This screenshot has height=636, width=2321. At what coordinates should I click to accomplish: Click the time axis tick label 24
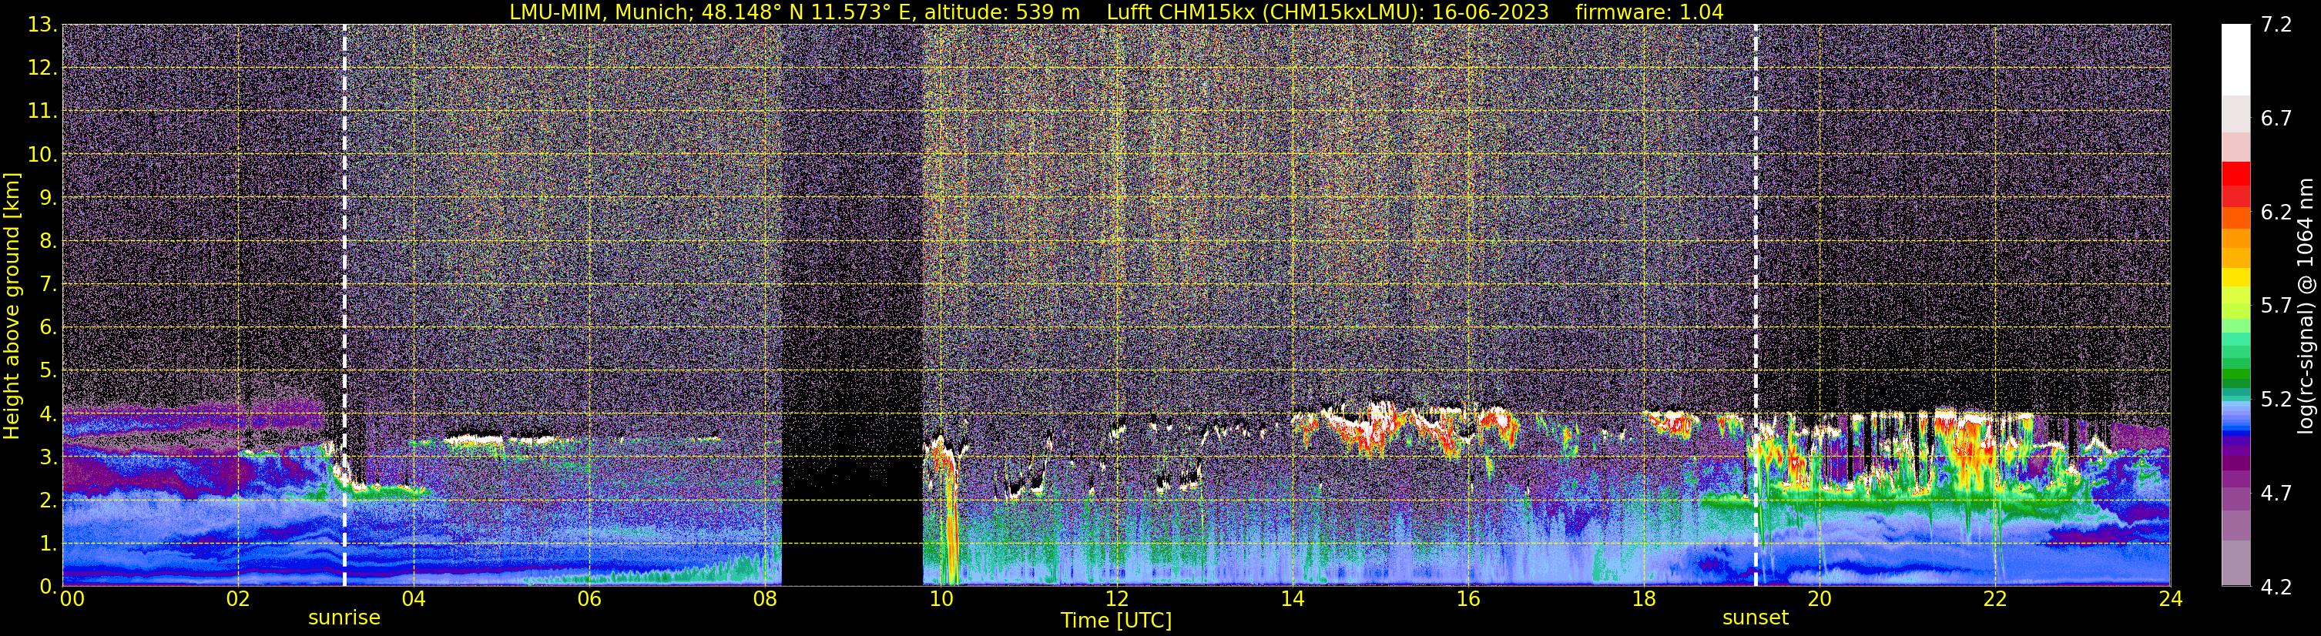pos(2171,600)
